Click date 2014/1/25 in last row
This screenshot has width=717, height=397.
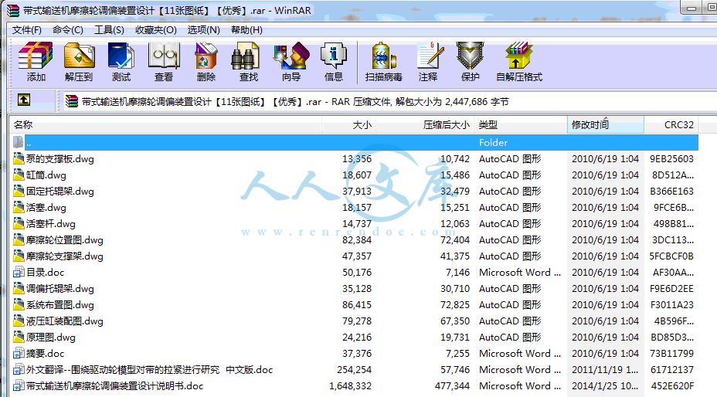click(x=605, y=386)
